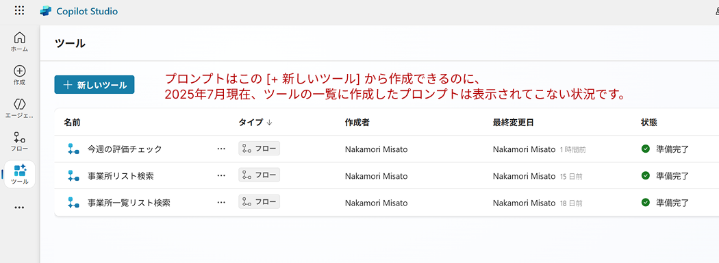The height and width of the screenshot is (263, 719).
Task: Open the app launcher waffle grid
Action: click(19, 11)
